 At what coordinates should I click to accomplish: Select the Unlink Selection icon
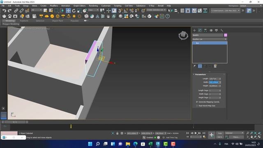pos(21,11)
